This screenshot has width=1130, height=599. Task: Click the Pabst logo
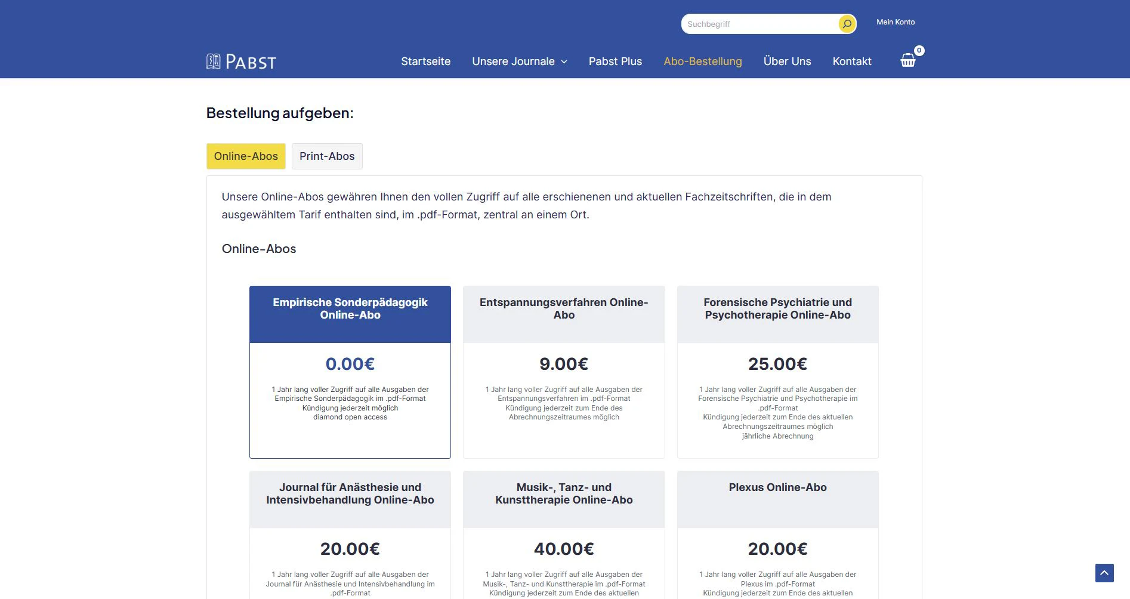pos(241,61)
